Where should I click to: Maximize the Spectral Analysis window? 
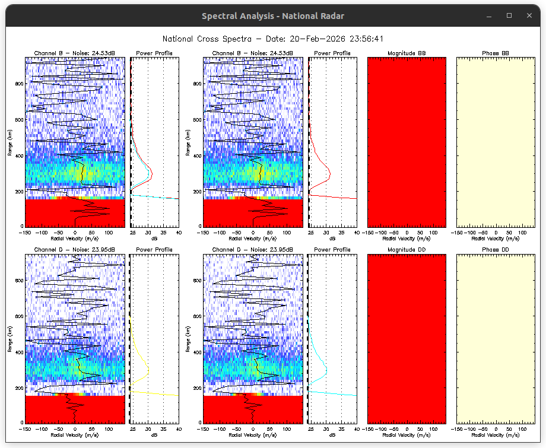509,16
